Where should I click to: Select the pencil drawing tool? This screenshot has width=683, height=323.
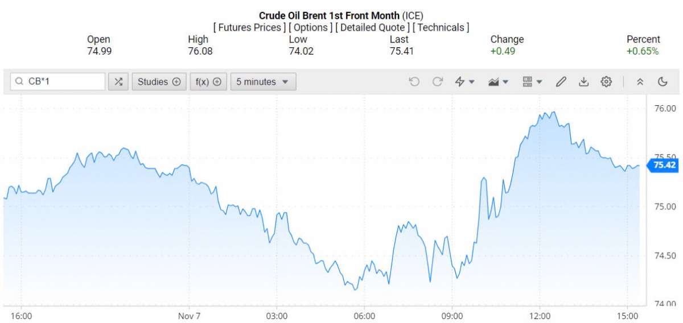[x=561, y=82]
